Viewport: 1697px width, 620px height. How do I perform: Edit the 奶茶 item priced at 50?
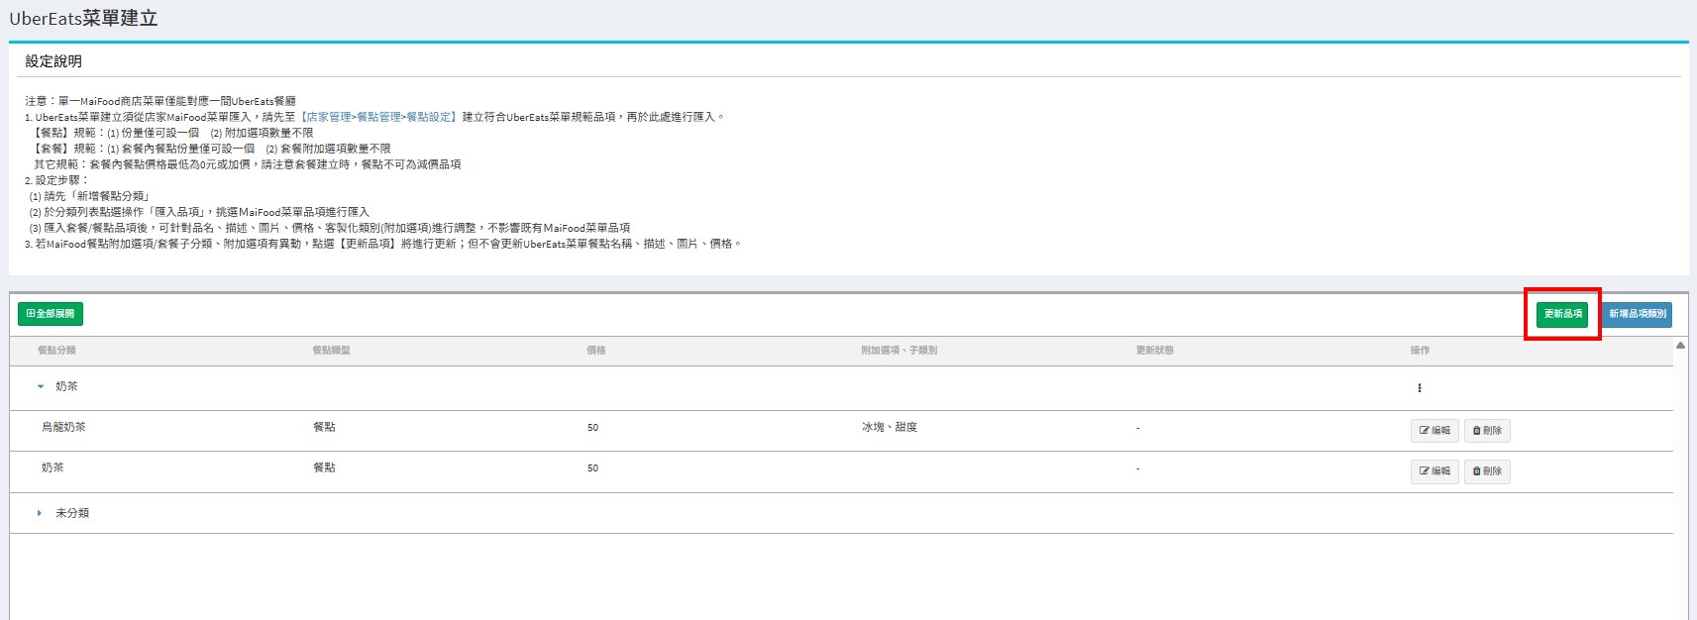[x=1433, y=471]
